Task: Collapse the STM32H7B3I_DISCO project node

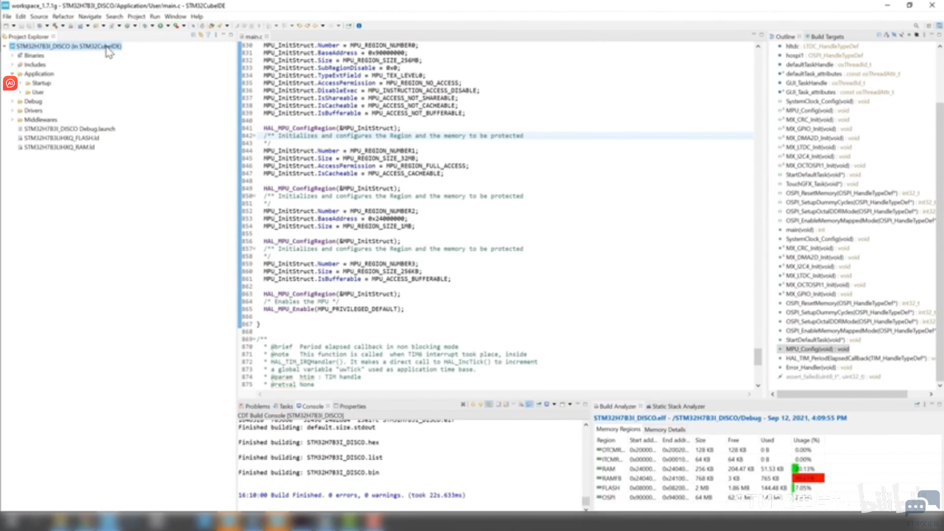Action: (x=5, y=46)
